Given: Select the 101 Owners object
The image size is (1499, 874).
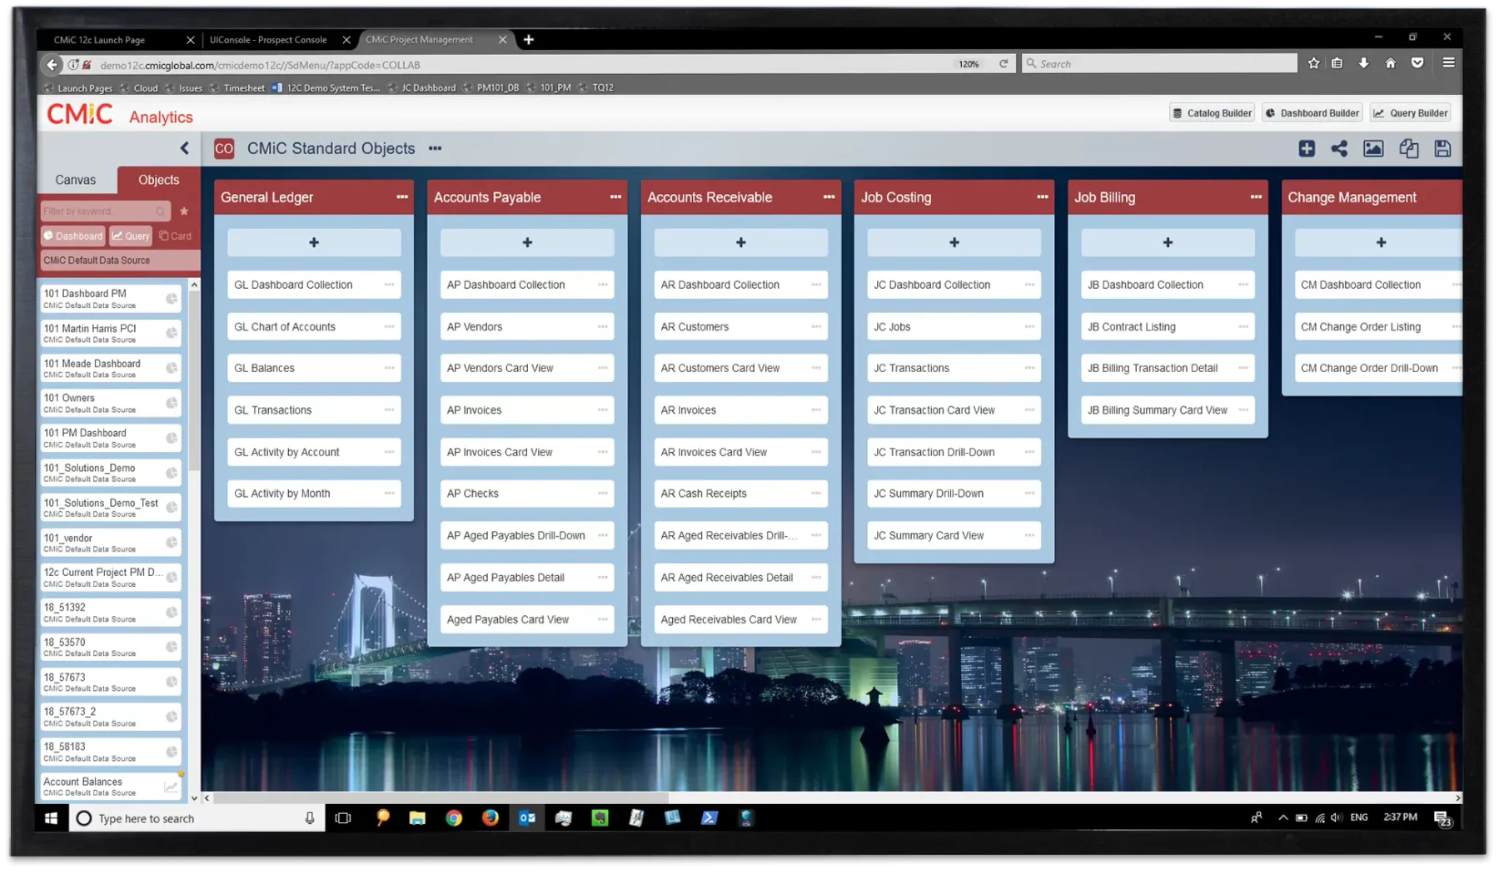Looking at the screenshot, I should pyautogui.click(x=111, y=404).
